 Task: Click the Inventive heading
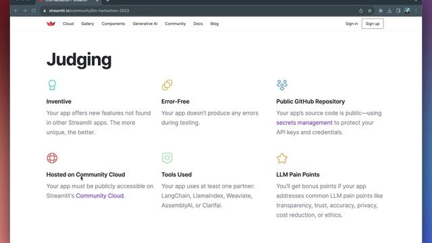click(x=59, y=101)
